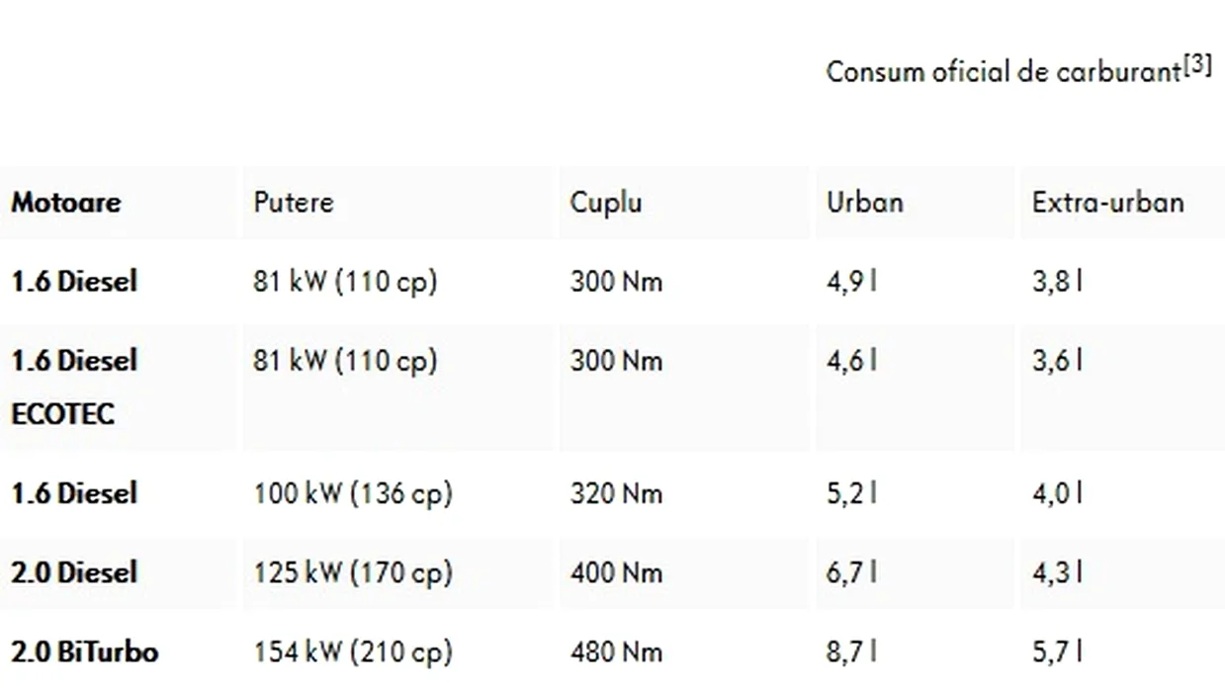This screenshot has width=1225, height=692.
Task: Click the 1.6 Diesel ECOTEC engine name
Action: tap(74, 388)
